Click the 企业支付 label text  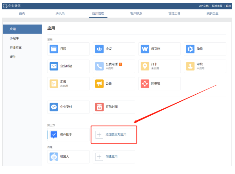click(66, 107)
